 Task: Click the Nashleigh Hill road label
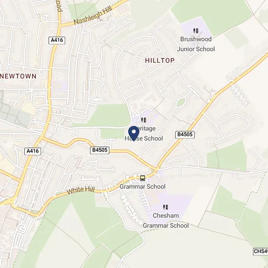click(93, 16)
